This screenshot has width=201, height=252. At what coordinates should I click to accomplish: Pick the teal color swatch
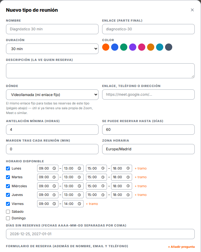point(160,47)
